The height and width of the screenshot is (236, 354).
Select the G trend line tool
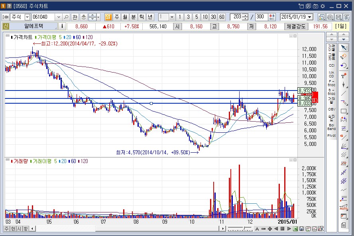[344, 137]
